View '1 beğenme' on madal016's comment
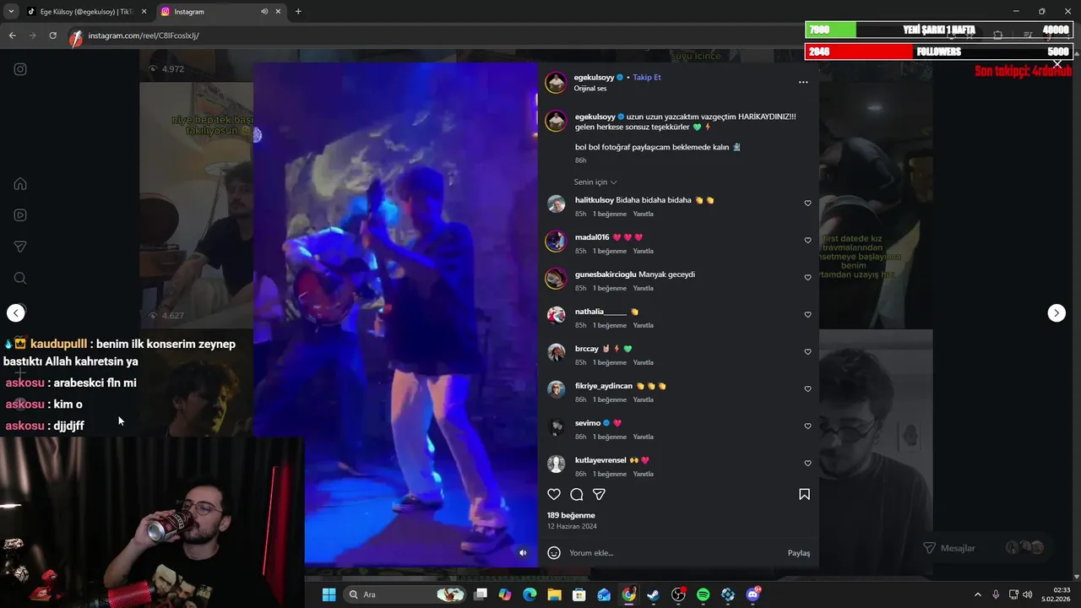The height and width of the screenshot is (608, 1081). 609,251
